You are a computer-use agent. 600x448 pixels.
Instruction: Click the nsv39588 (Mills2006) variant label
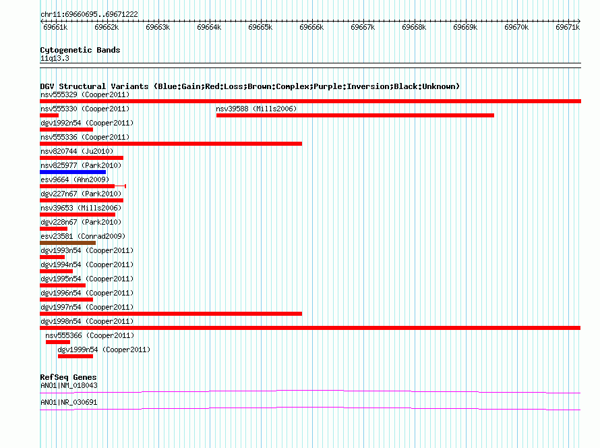coord(256,109)
